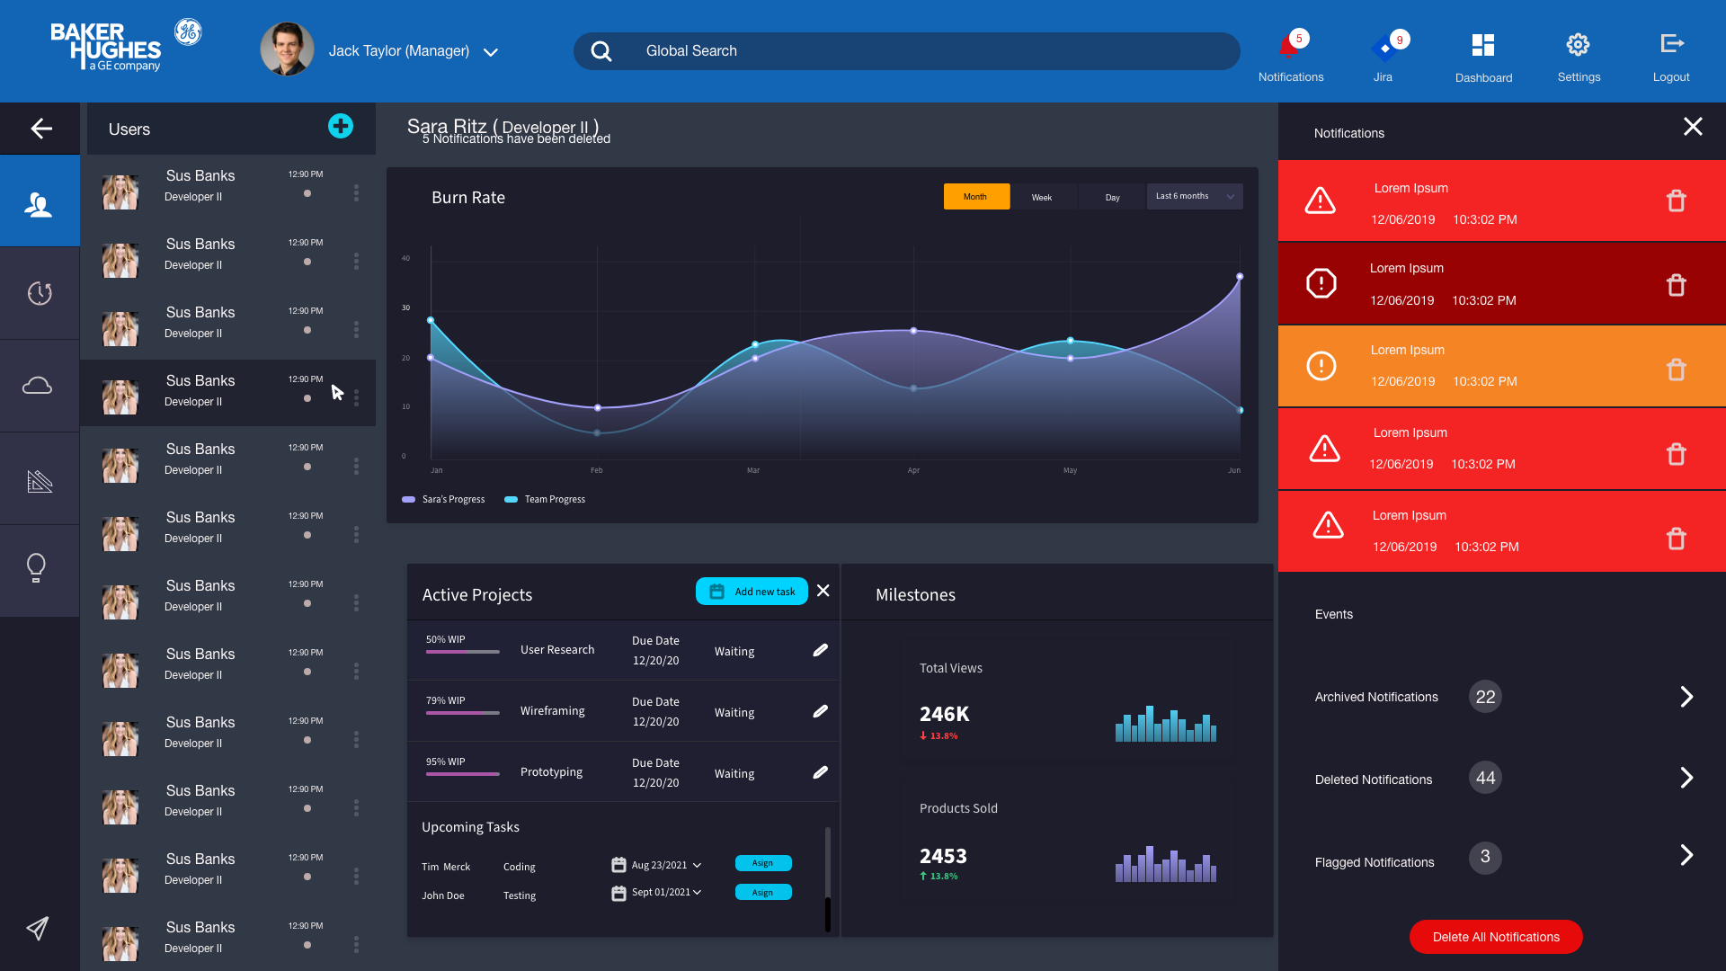Open the Jira icon in header
The height and width of the screenshot is (971, 1726).
tap(1383, 49)
